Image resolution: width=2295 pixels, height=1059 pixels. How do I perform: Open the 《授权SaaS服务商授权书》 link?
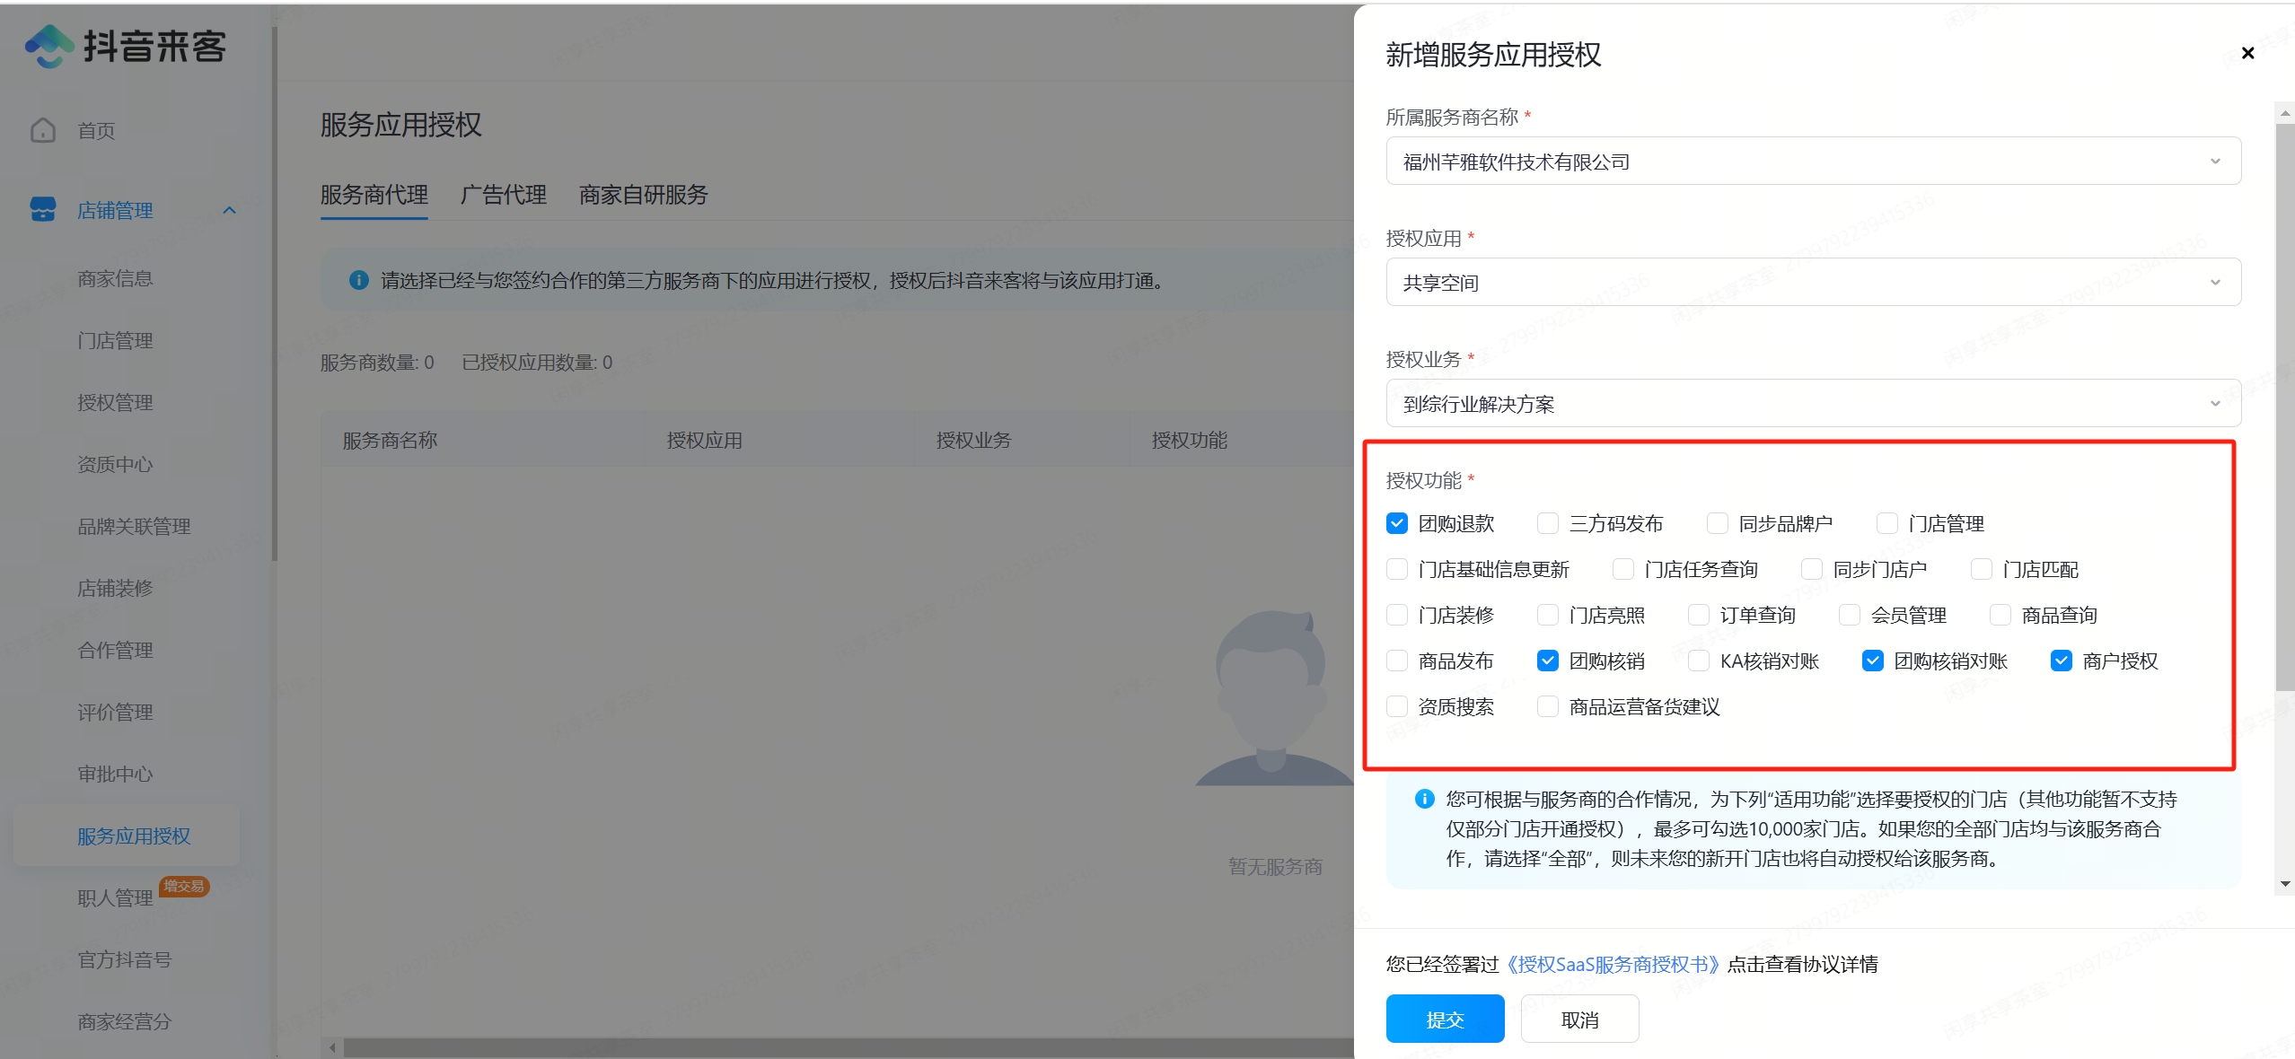(x=1614, y=965)
